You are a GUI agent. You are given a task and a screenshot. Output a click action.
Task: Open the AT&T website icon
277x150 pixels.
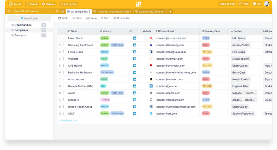(x=151, y=114)
